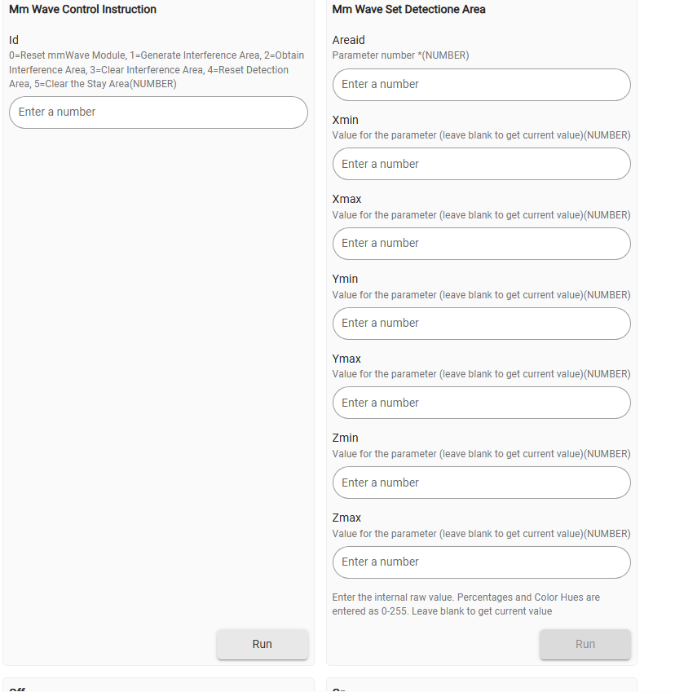Click the Id number input field

158,112
